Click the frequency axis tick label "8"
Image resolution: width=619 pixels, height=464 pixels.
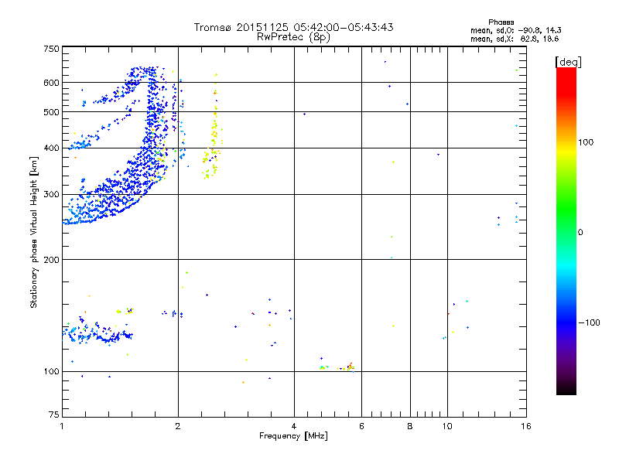pos(410,426)
